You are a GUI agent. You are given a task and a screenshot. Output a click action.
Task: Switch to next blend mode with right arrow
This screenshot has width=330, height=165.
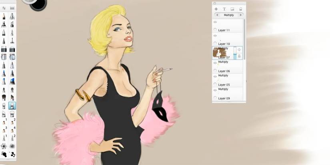(241, 15)
